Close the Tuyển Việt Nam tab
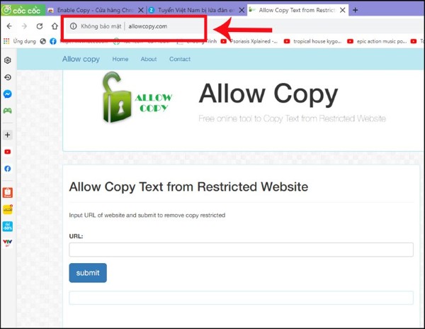425x329 pixels. click(242, 11)
